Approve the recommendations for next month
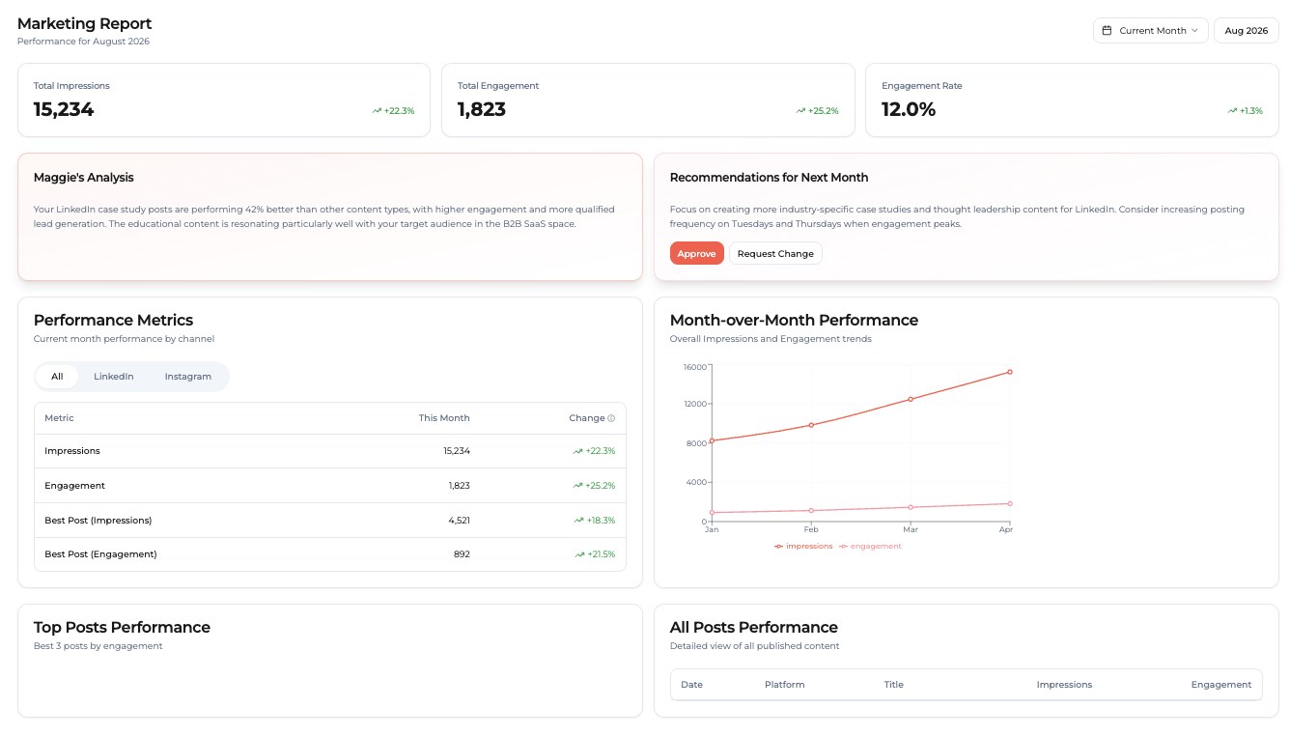The height and width of the screenshot is (736, 1290). [696, 254]
